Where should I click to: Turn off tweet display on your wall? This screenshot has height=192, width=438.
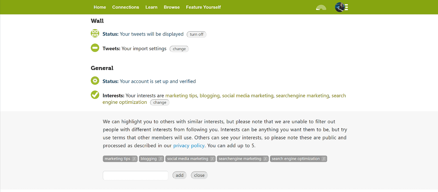point(196,34)
